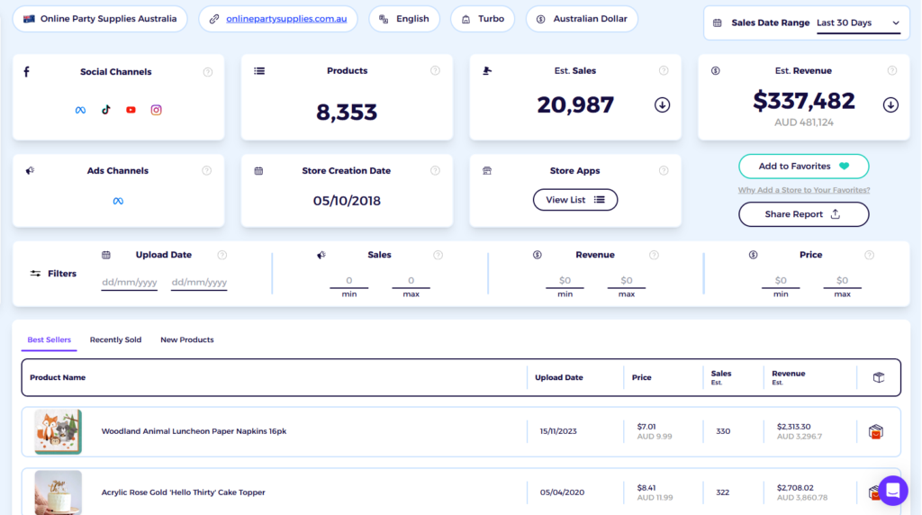Click the Facebook icon in Social Channels card
The image size is (922, 515).
pyautogui.click(x=26, y=72)
